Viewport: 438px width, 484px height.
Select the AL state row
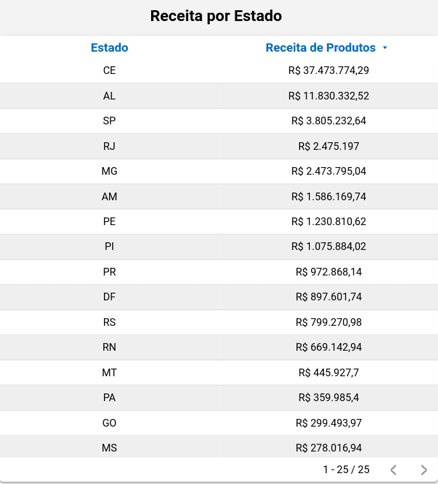[109, 96]
